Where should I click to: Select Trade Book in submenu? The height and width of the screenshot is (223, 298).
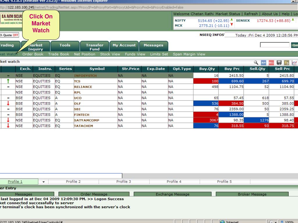[59, 54]
